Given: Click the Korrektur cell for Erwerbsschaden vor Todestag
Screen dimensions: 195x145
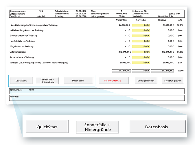Looking at the screenshot, I should (x=142, y=36).
